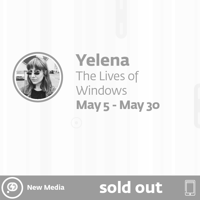Select the May 30 end date
This screenshot has width=200, height=200.
point(139,105)
